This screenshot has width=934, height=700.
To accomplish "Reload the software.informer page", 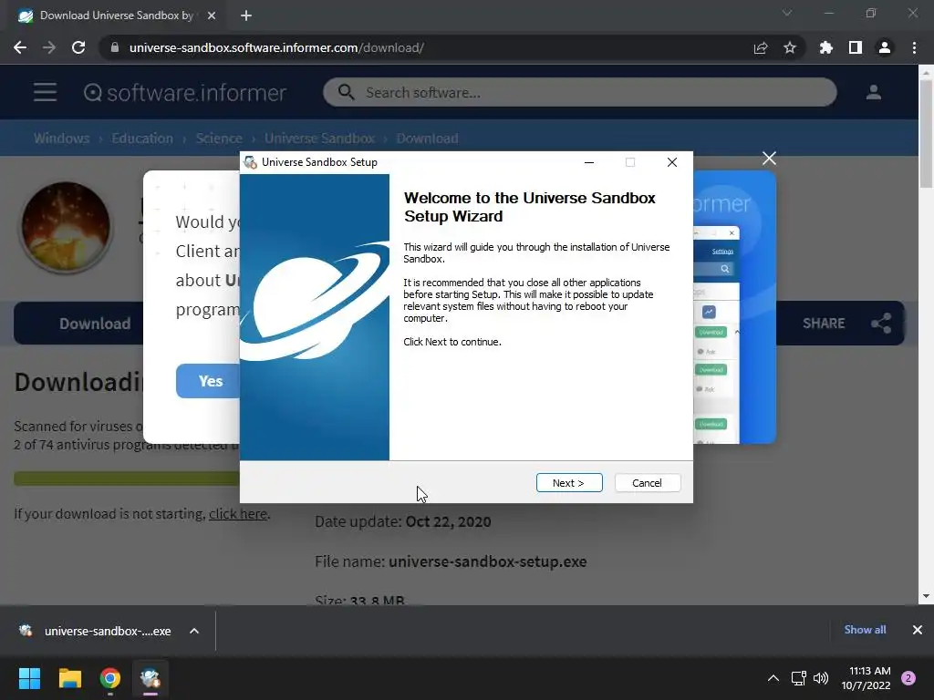I will pos(78,47).
